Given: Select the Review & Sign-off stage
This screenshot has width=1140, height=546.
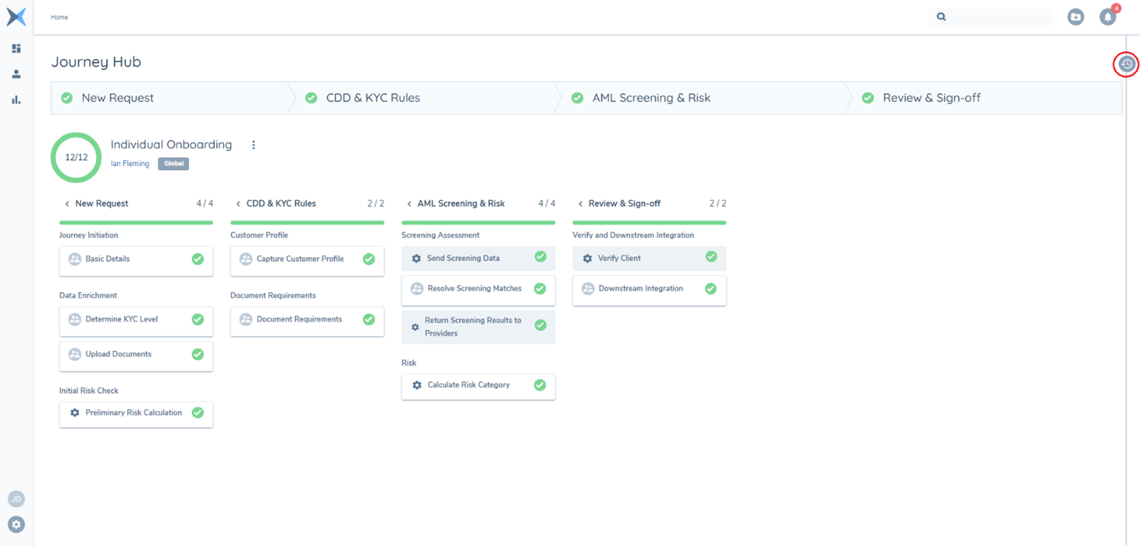Looking at the screenshot, I should tap(931, 98).
